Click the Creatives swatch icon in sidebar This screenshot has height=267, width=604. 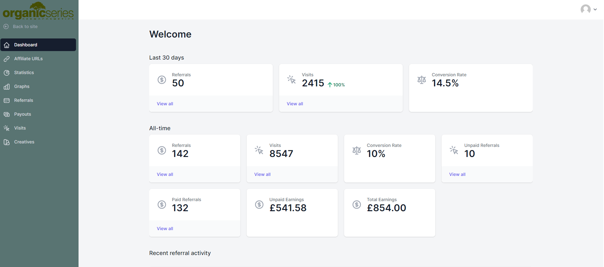[7, 142]
